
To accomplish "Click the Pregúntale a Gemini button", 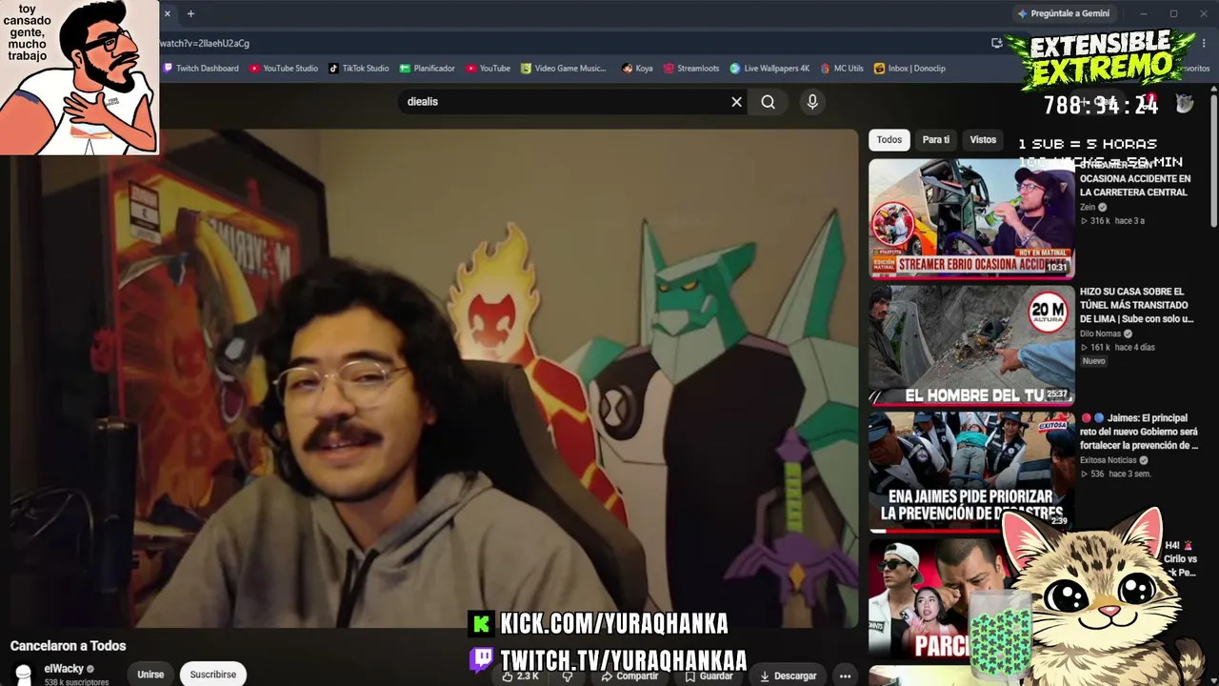I will point(1063,13).
